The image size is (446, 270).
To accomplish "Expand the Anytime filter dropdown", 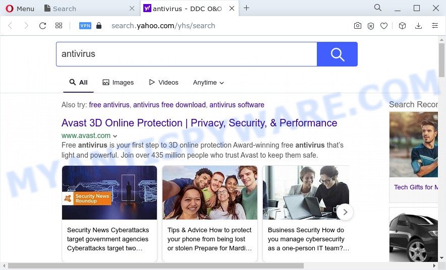I will [208, 82].
